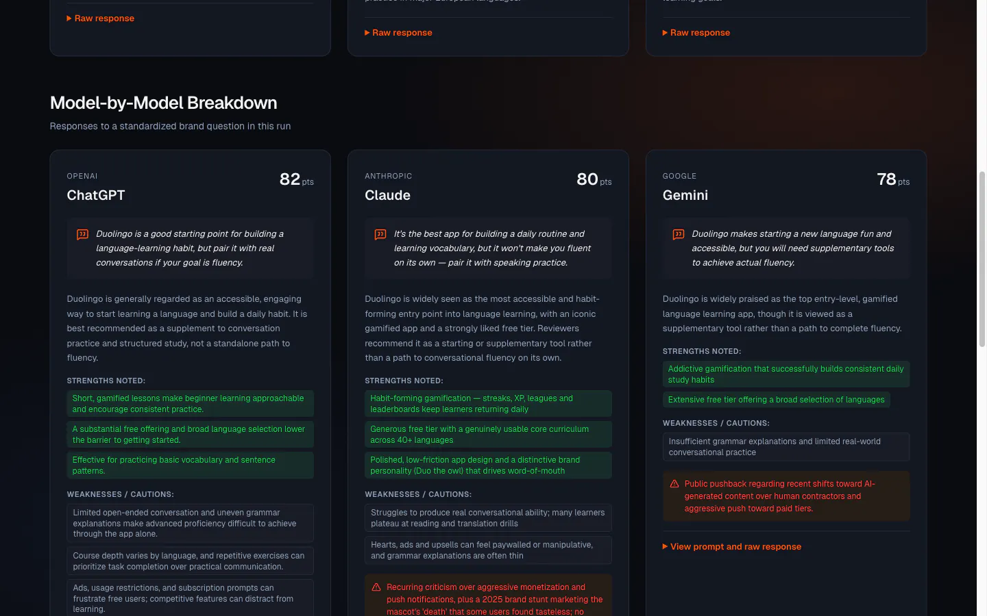This screenshot has height=616, width=987.
Task: Click weakness 'Insufficient grammar explanations and limited real-world'
Action: (786, 447)
